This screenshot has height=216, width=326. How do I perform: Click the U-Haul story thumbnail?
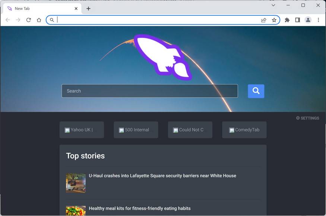click(x=76, y=183)
